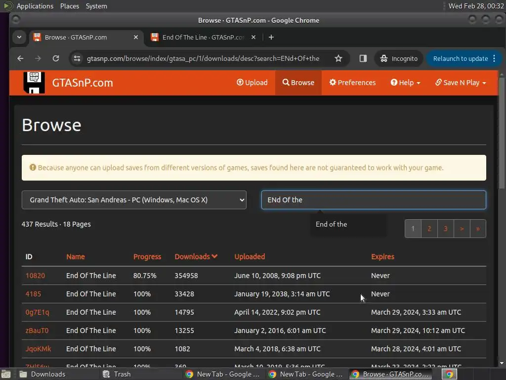Sort the table by Expires column

pos(382,257)
